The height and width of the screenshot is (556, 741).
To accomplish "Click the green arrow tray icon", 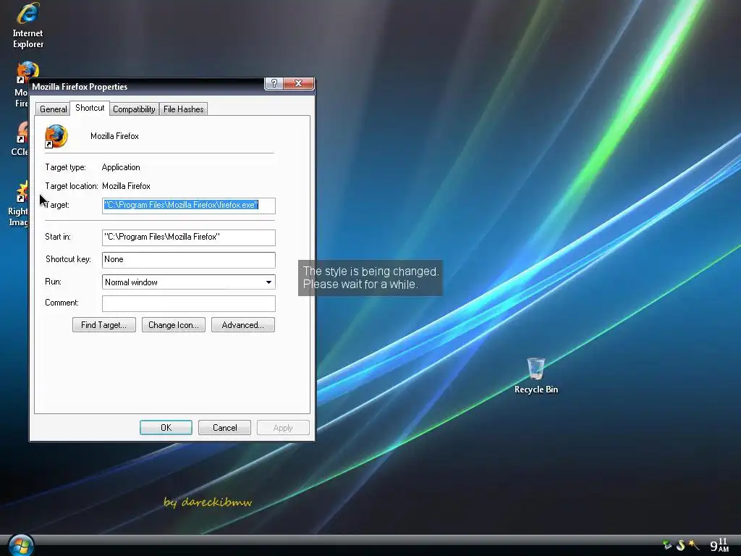I will point(667,545).
